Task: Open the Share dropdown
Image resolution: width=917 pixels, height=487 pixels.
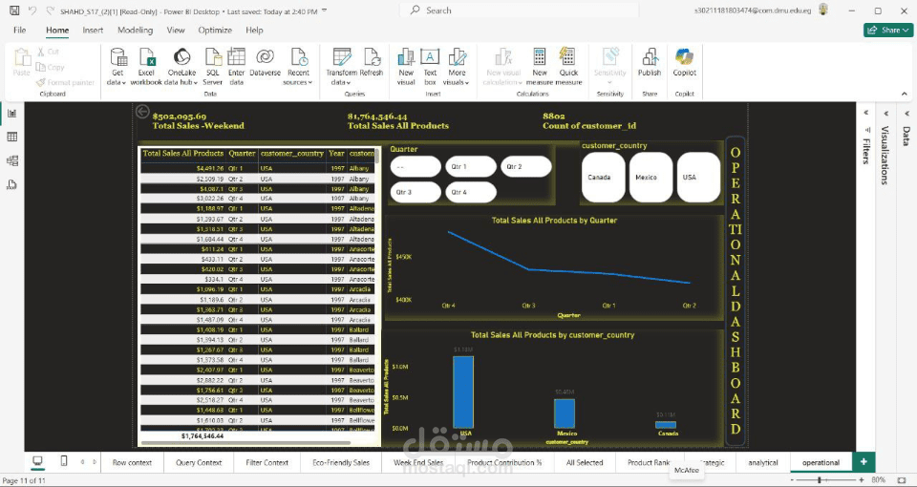Action: point(888,30)
